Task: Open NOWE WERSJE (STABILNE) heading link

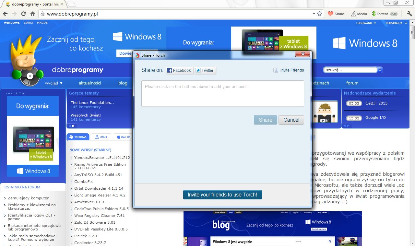Action: pos(90,150)
